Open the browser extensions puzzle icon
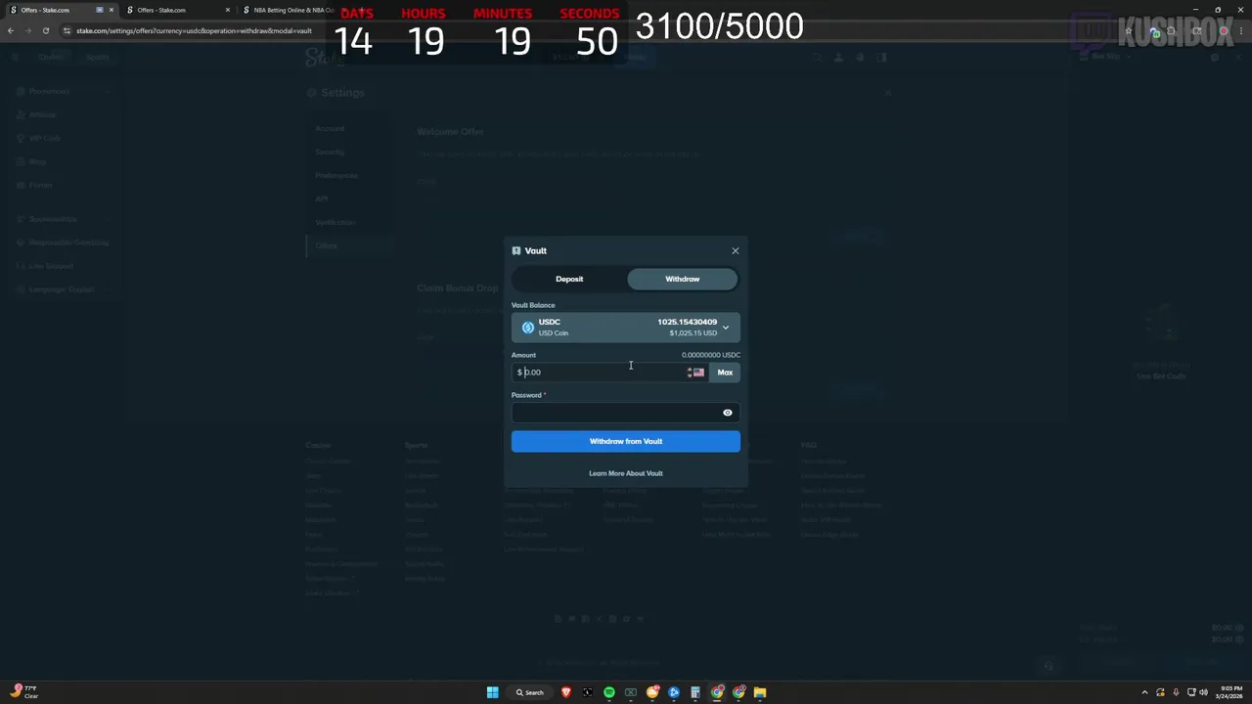The image size is (1252, 704). 1171,31
